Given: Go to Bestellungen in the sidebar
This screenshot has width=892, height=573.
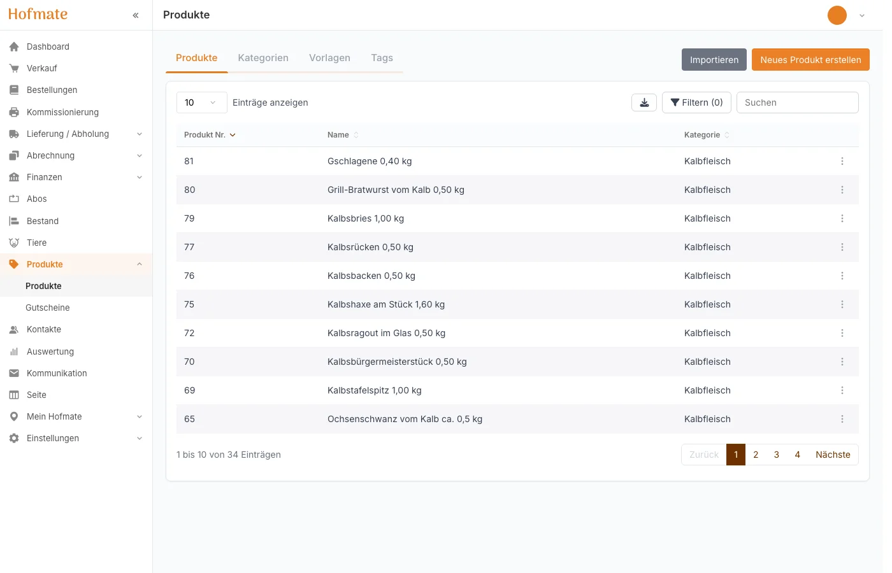Looking at the screenshot, I should 53,90.
